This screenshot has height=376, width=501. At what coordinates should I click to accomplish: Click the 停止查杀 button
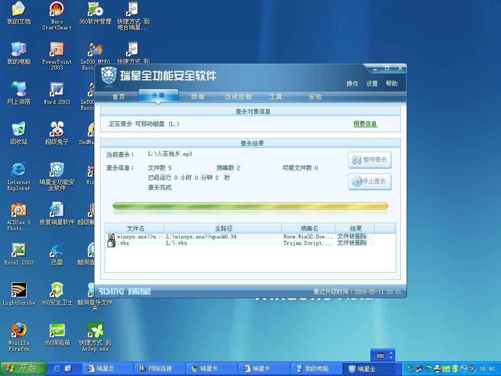coord(370,181)
